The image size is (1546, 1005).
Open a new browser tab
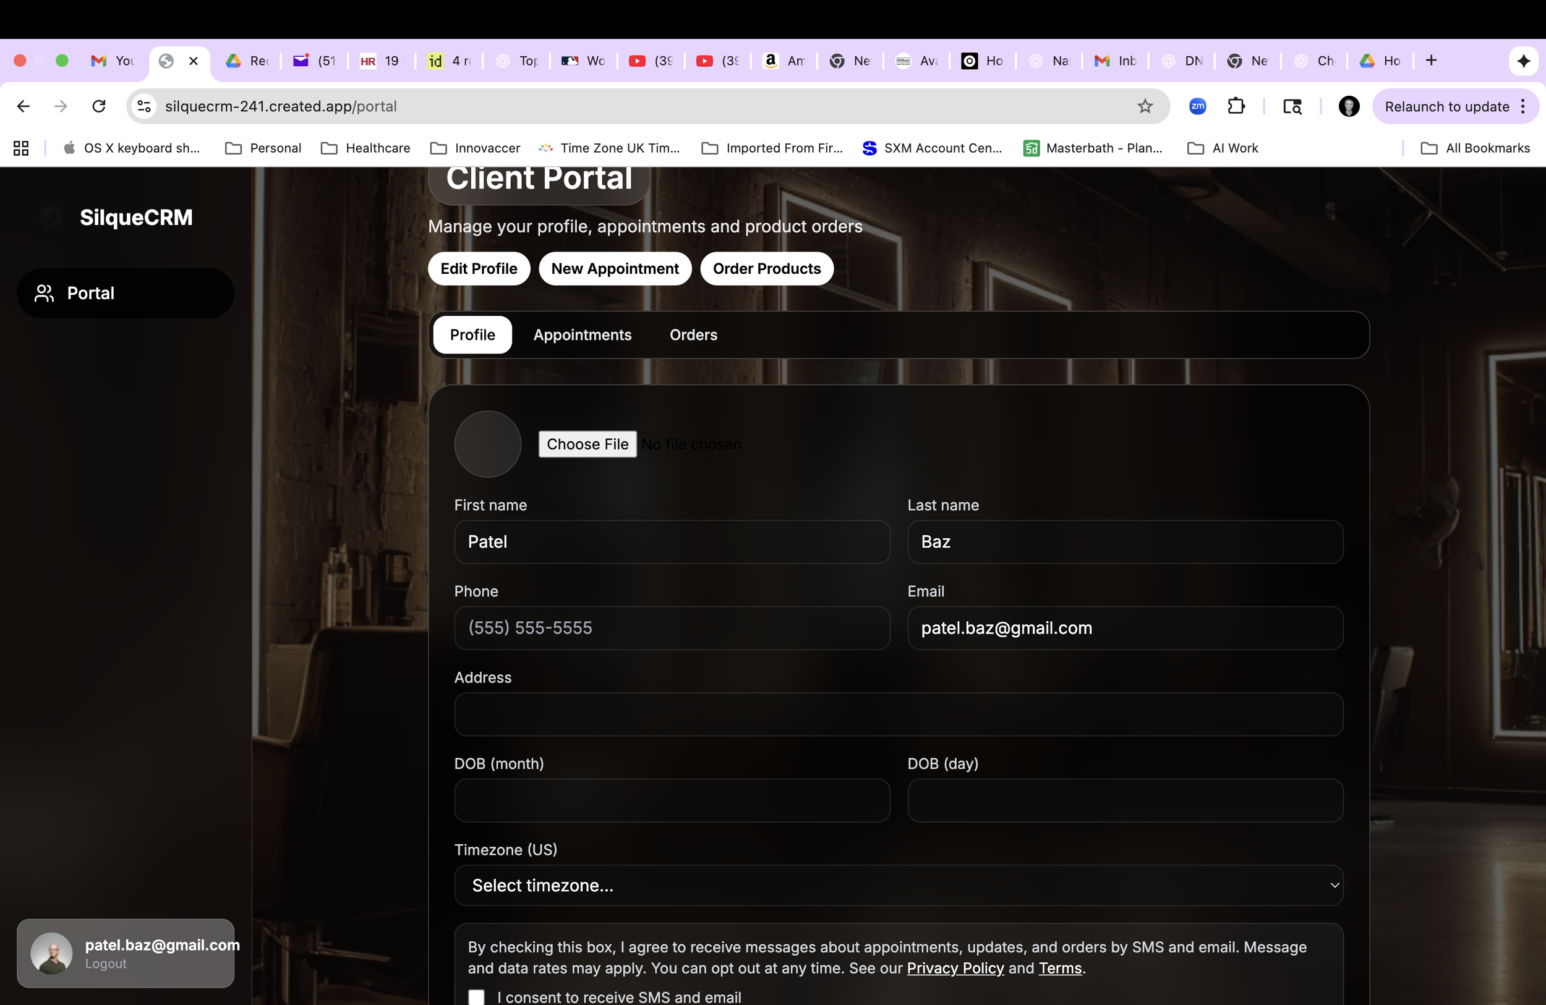[x=1431, y=61]
